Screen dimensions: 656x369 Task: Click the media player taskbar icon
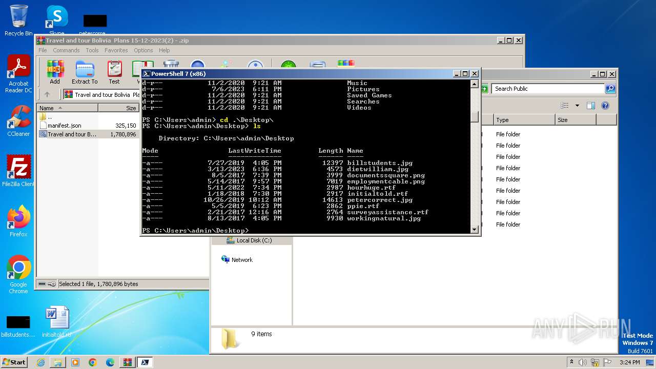(x=75, y=362)
